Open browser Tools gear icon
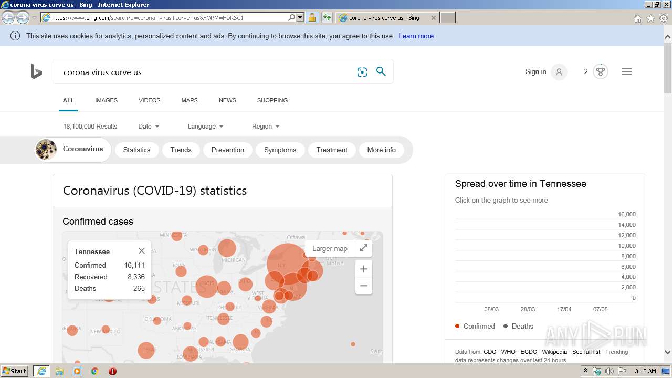 (664, 18)
